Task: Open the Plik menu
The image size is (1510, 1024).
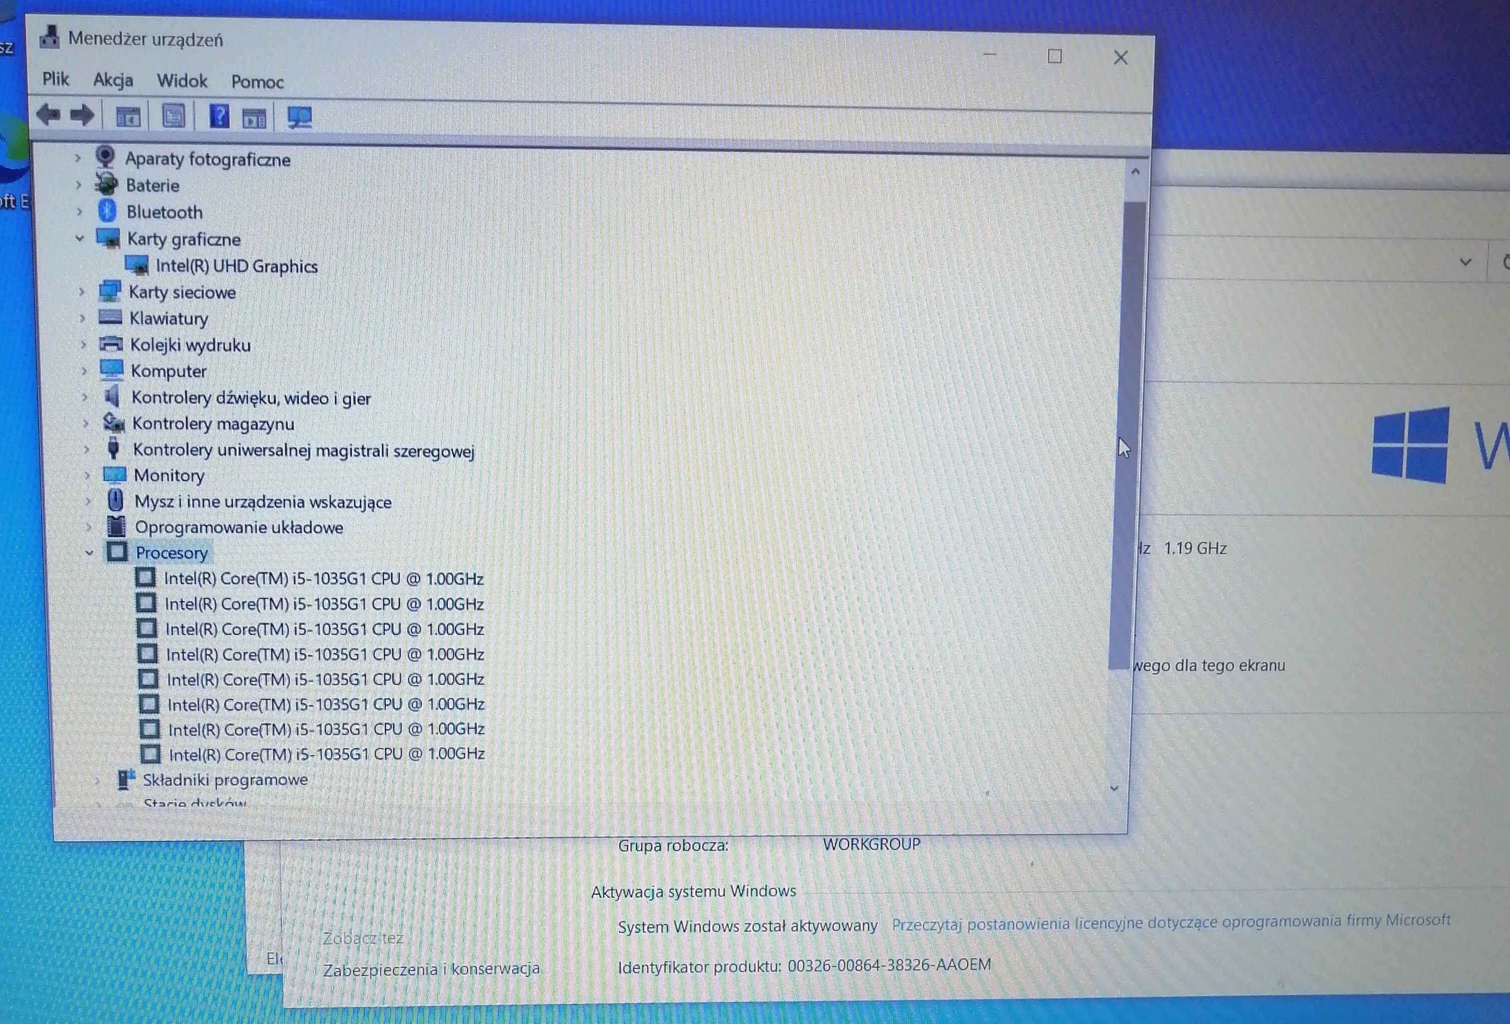Action: coord(56,79)
